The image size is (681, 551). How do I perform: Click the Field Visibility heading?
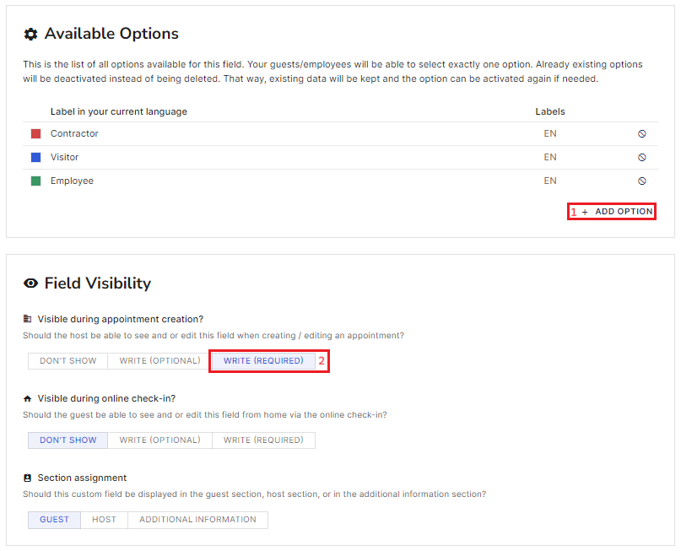pyautogui.click(x=98, y=284)
